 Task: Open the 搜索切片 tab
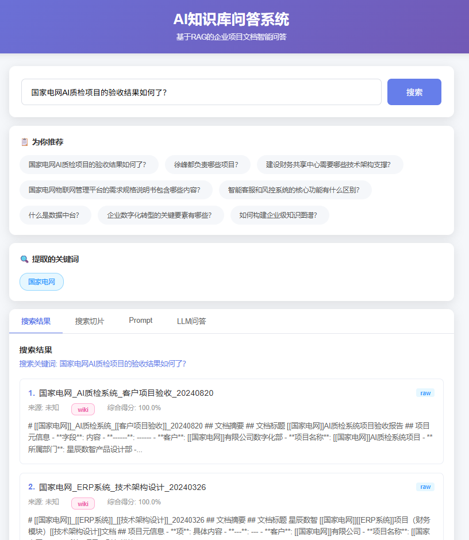tap(90, 321)
